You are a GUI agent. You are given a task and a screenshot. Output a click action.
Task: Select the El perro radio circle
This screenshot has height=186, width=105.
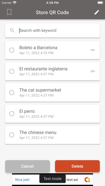[12, 114]
